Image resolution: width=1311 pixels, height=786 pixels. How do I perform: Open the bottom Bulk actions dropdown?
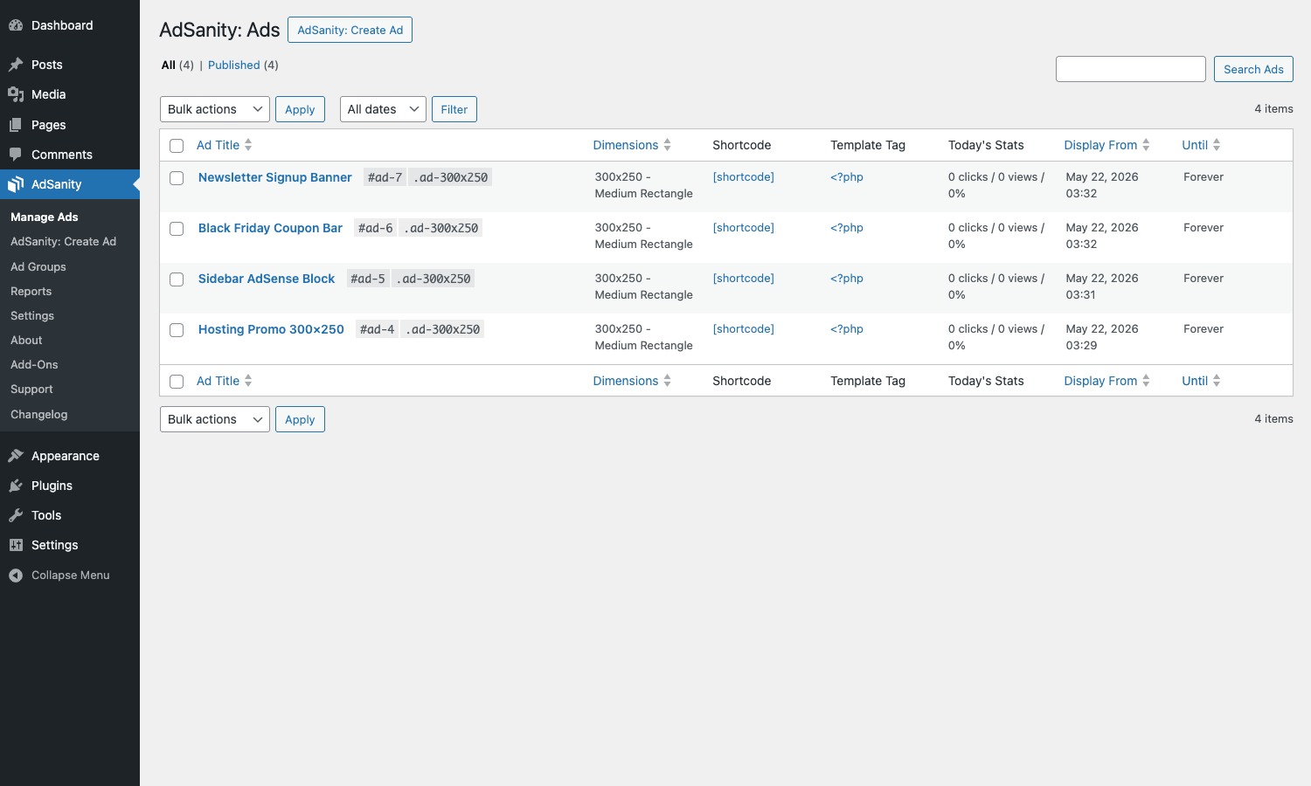[x=215, y=419]
